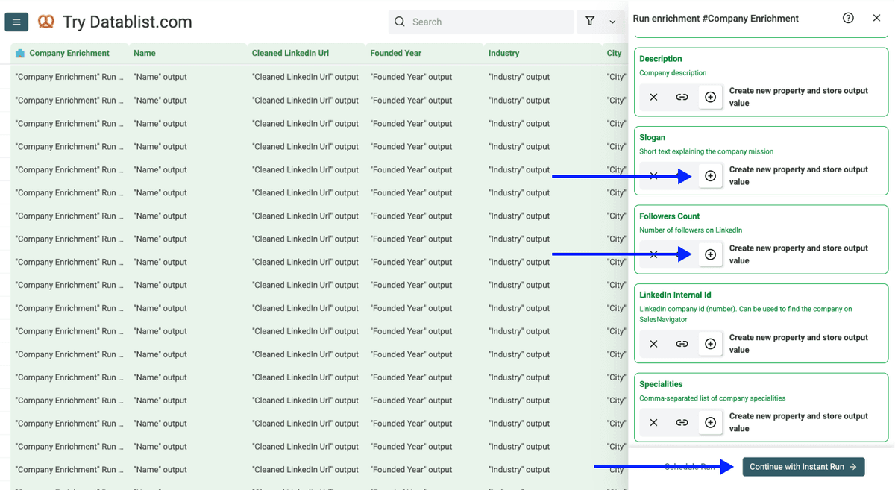Open the help question mark icon

coord(848,19)
